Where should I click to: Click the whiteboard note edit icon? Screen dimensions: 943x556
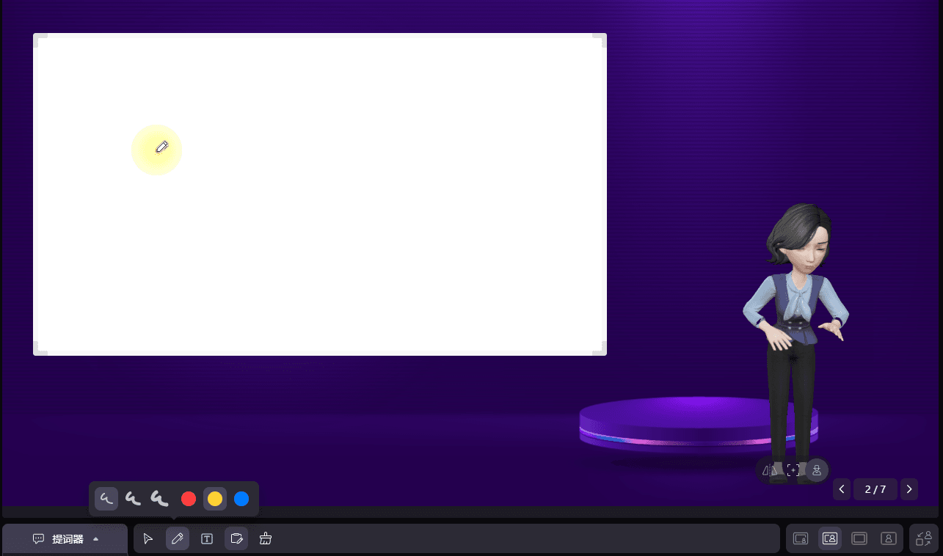point(236,539)
